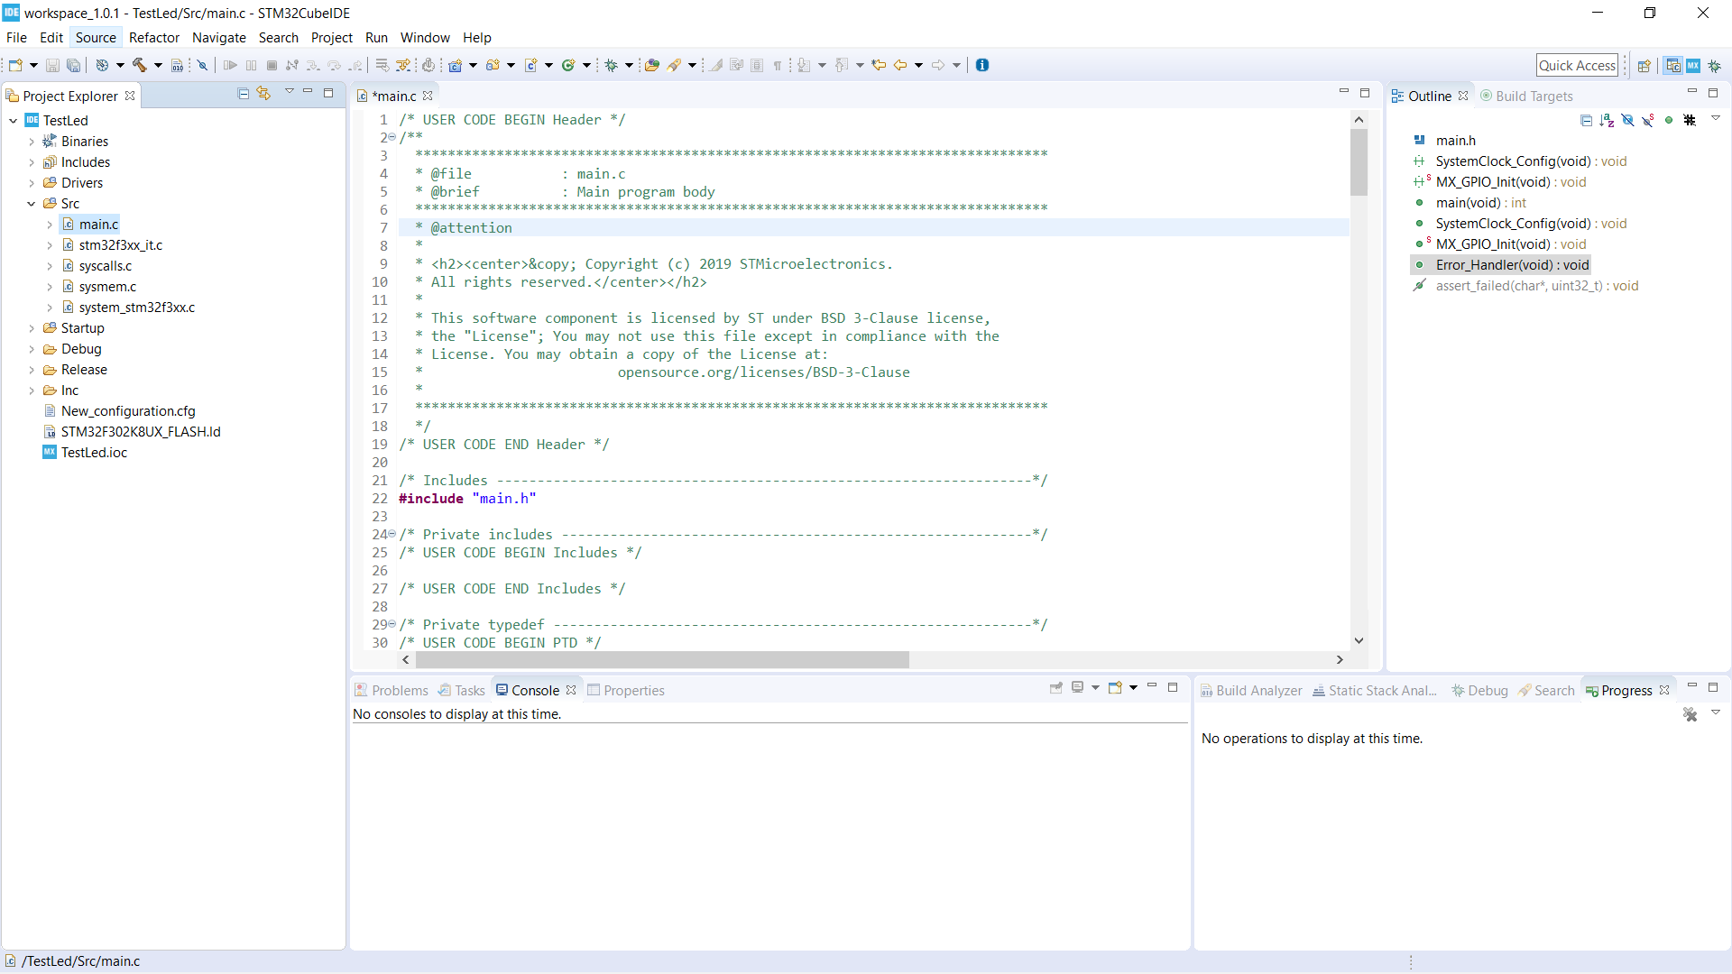Expand the Debug folder in Project Explorer
The height and width of the screenshot is (974, 1732).
[x=32, y=349]
